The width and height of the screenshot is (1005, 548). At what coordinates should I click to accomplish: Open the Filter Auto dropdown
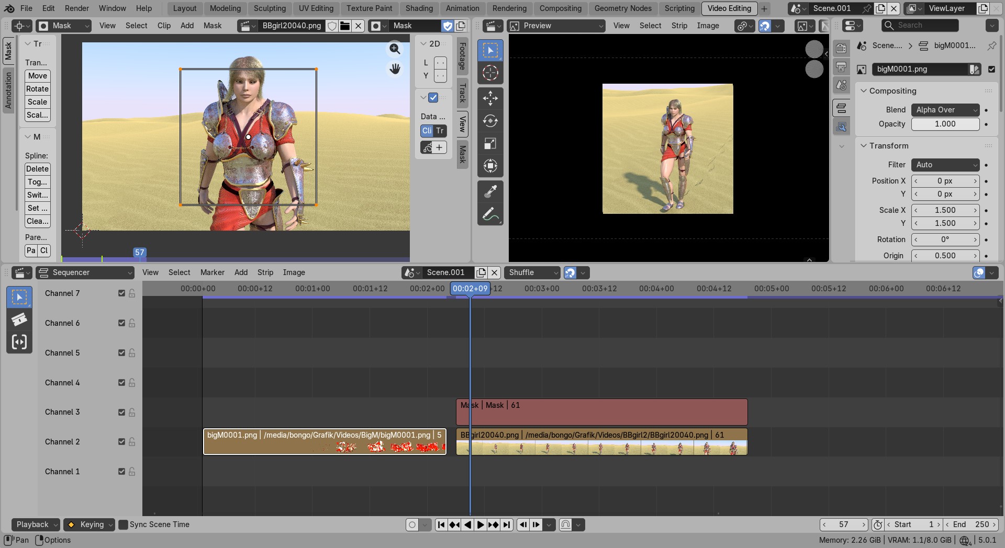tap(945, 165)
